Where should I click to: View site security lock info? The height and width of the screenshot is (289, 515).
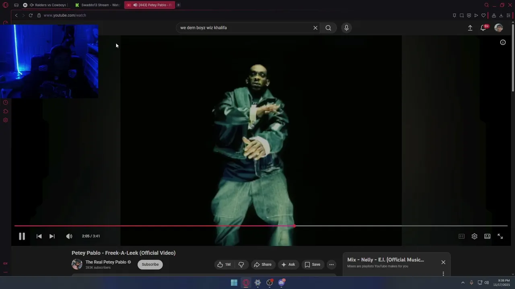coord(39,15)
